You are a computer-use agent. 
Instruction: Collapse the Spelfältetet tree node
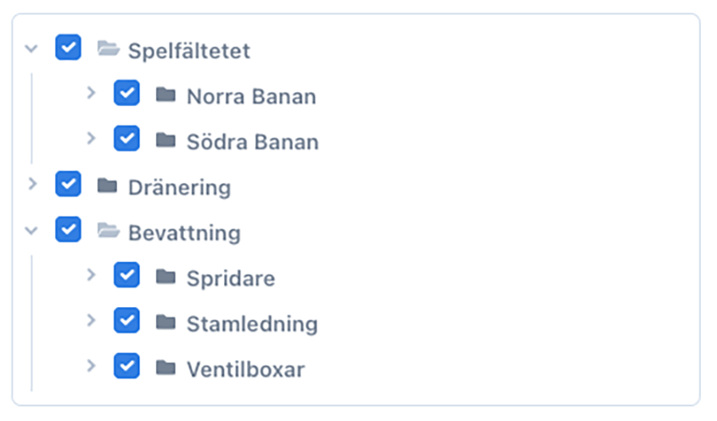[32, 49]
